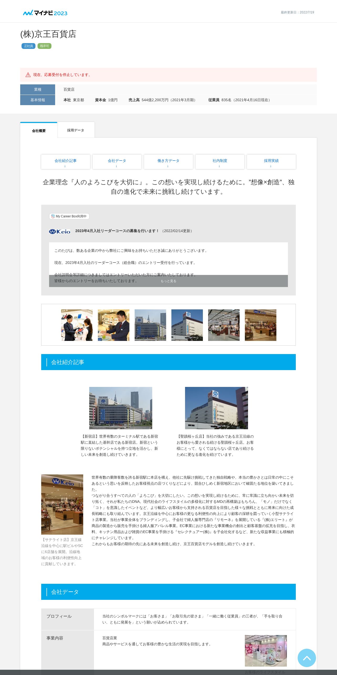Click the 最終更新日：2022/7/19 text
This screenshot has height=675, width=337.
point(297,12)
